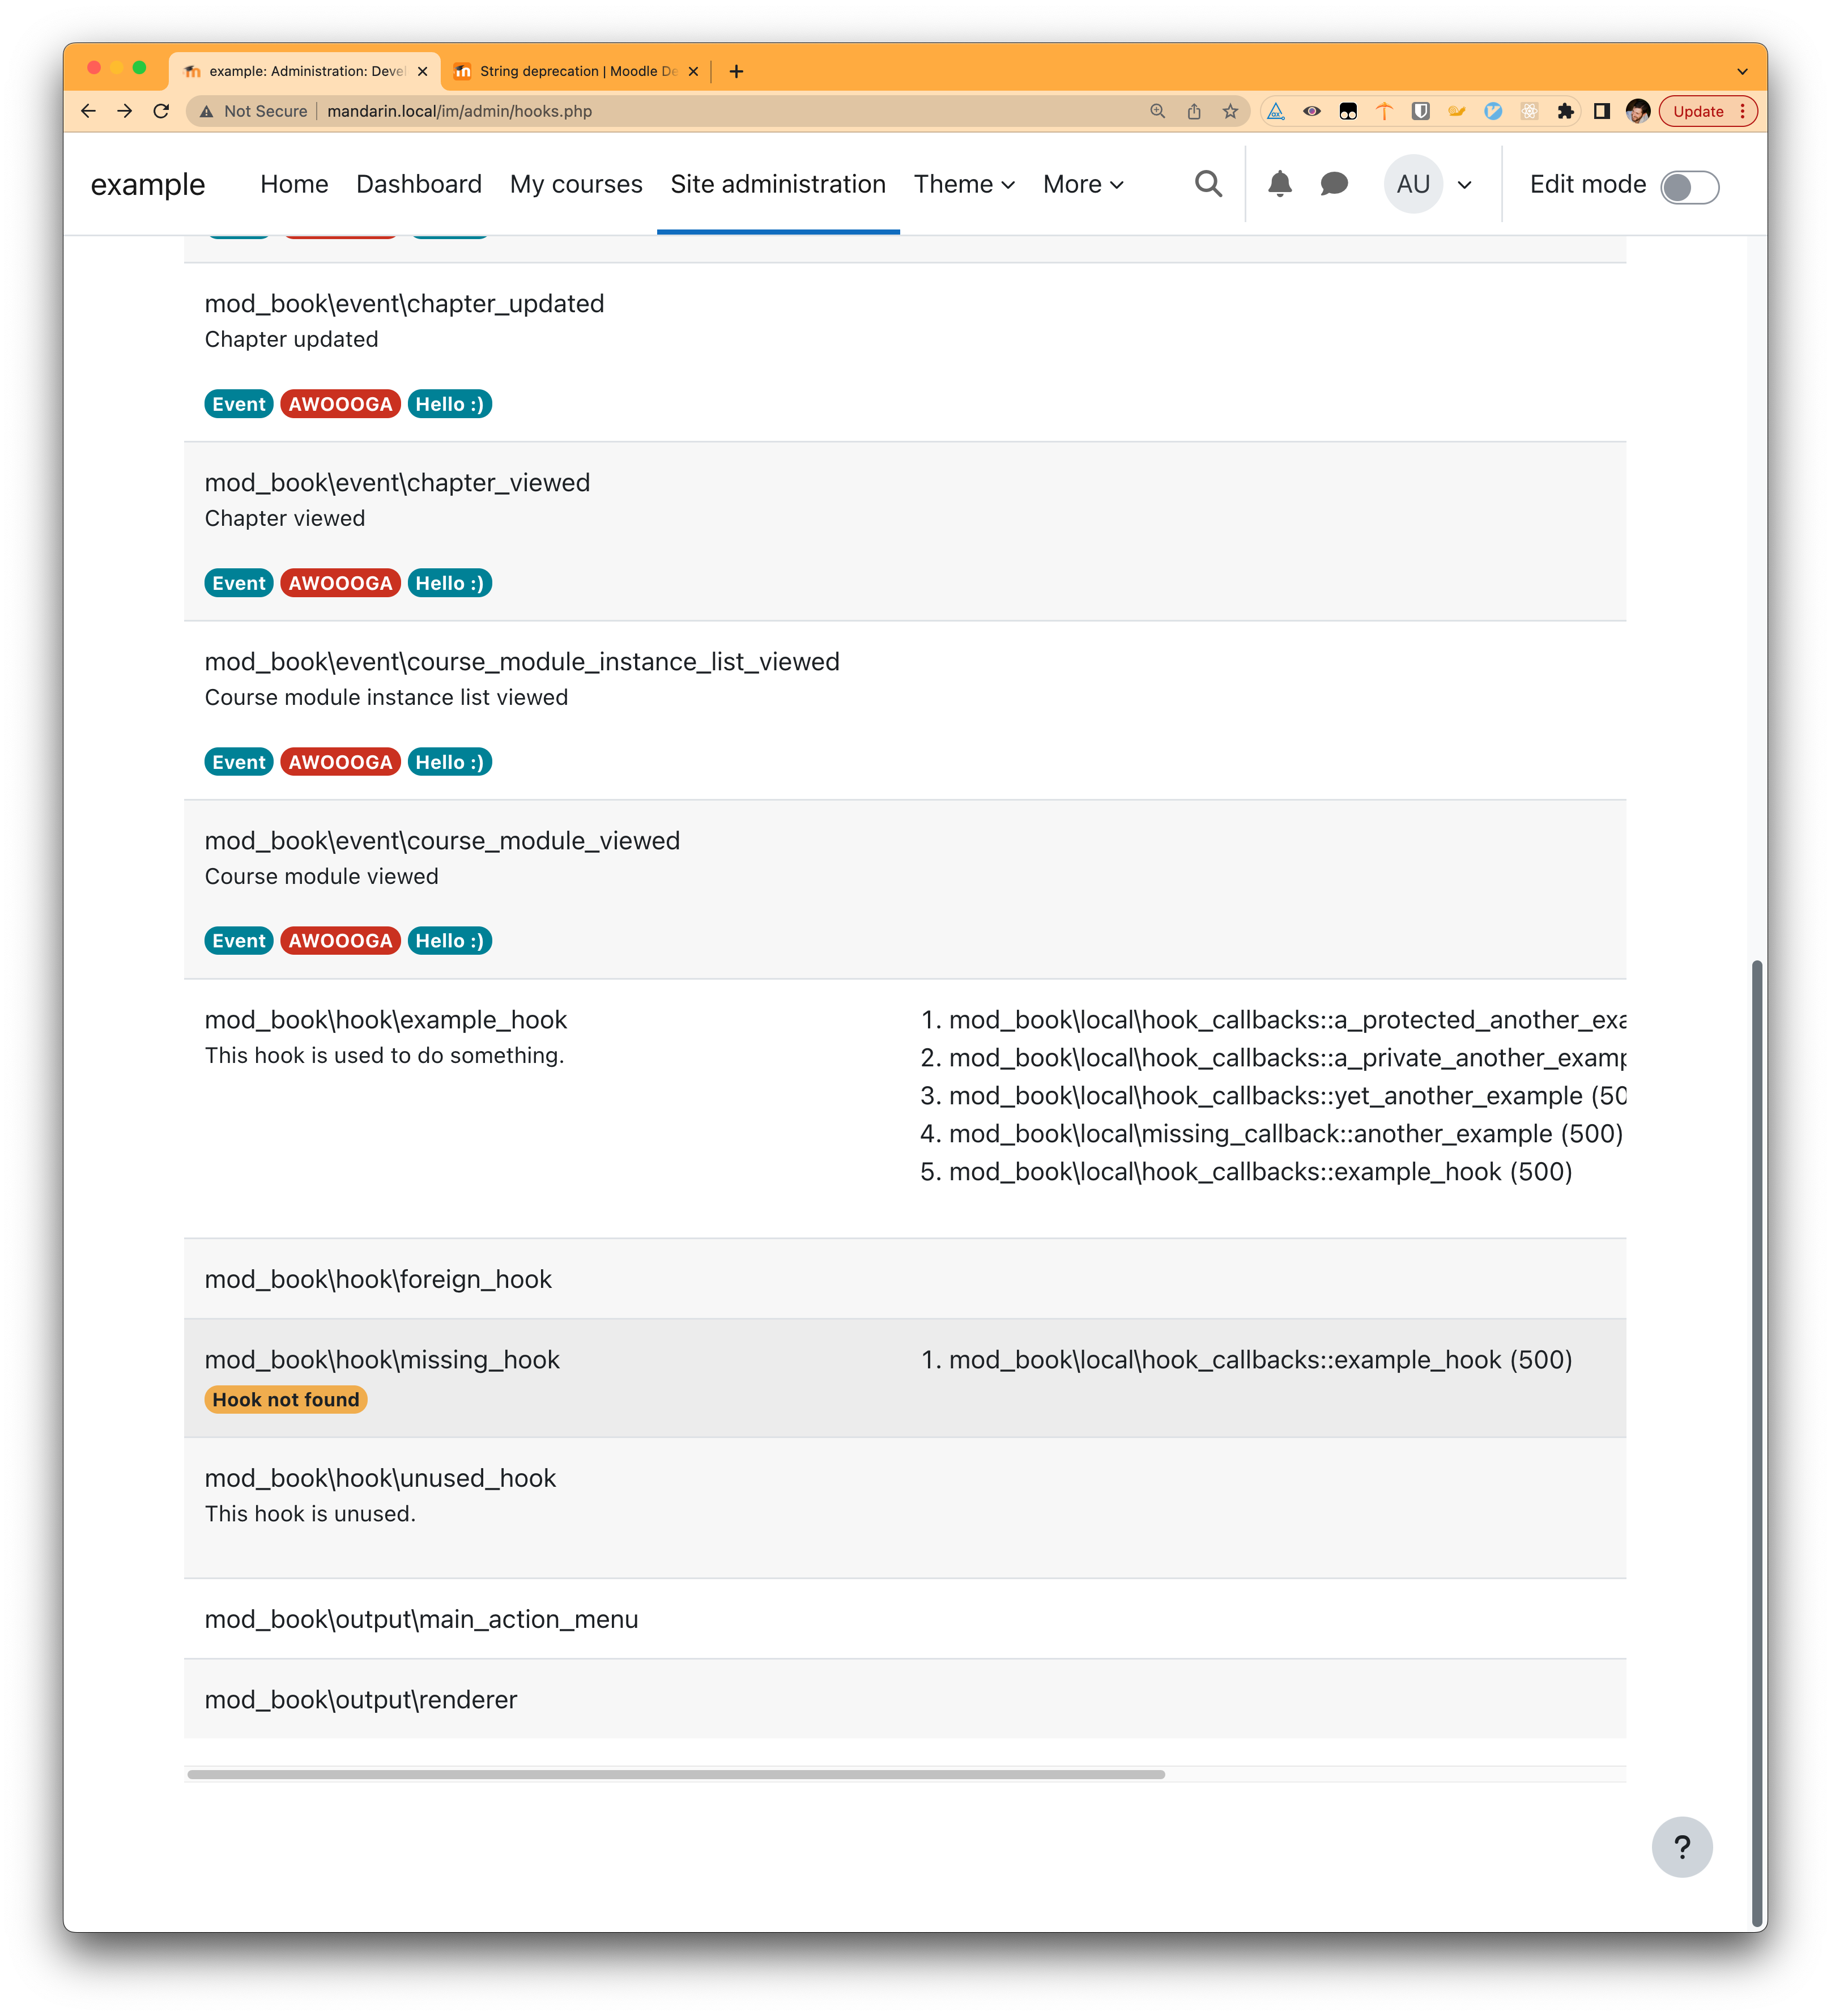1831x2016 pixels.
Task: Click mod_book\hook\unused_hook text
Action: tap(380, 1478)
